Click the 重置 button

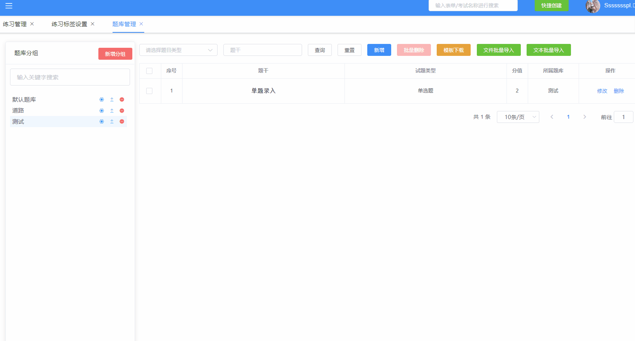tap(350, 50)
